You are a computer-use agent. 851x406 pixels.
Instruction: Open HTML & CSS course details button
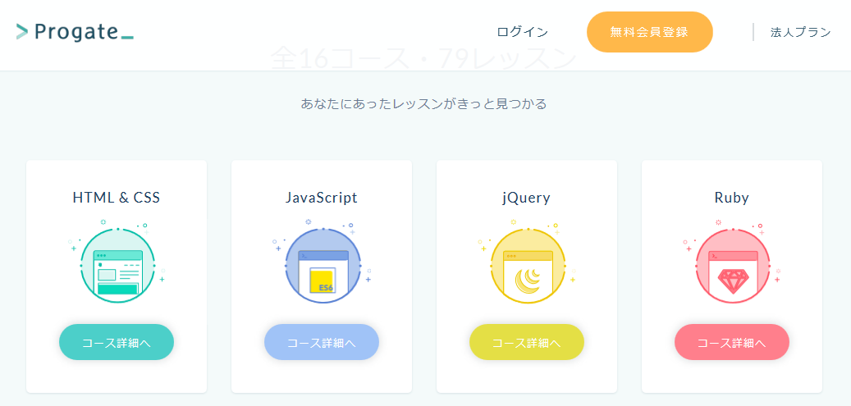pyautogui.click(x=117, y=342)
